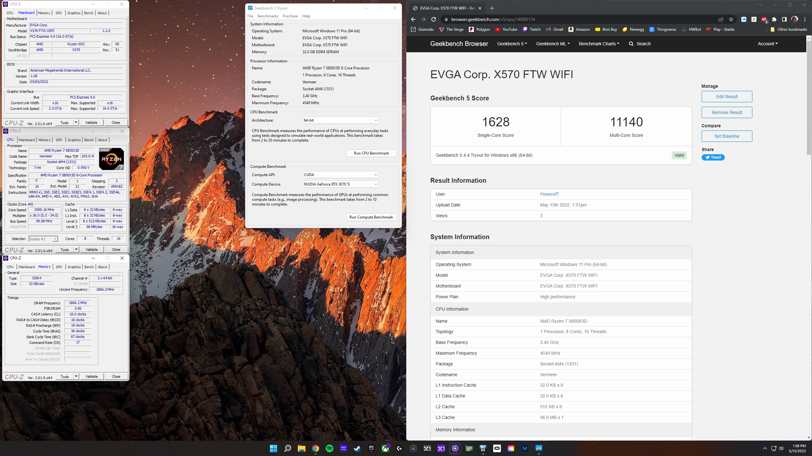Viewport: 812px width, 456px height.
Task: Open Tools dropdown arrow in bottom CPU-Z window
Action: pos(76,377)
